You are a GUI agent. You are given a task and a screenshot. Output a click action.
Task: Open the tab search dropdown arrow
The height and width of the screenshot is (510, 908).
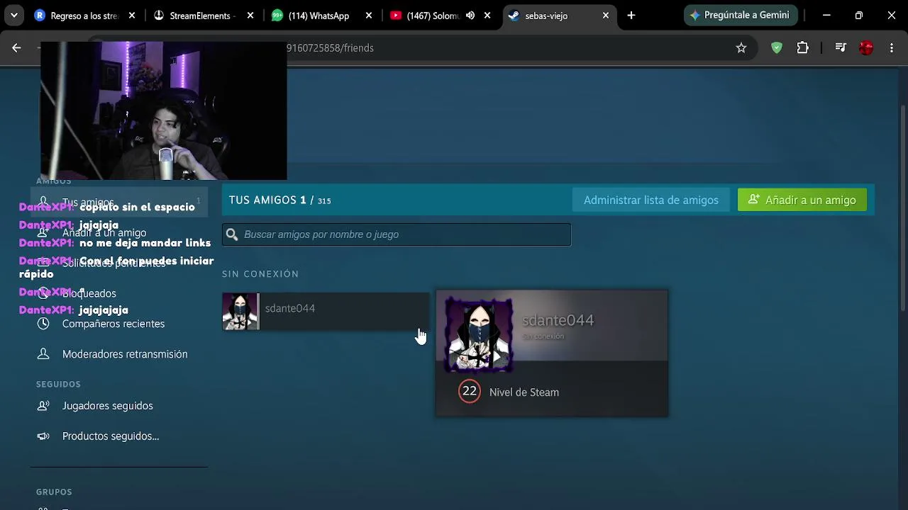pos(13,16)
